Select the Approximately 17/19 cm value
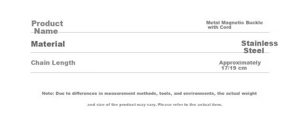The image size is (301, 140). tap(240, 65)
